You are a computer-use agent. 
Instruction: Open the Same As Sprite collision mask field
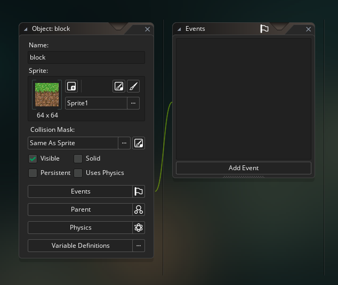click(73, 143)
